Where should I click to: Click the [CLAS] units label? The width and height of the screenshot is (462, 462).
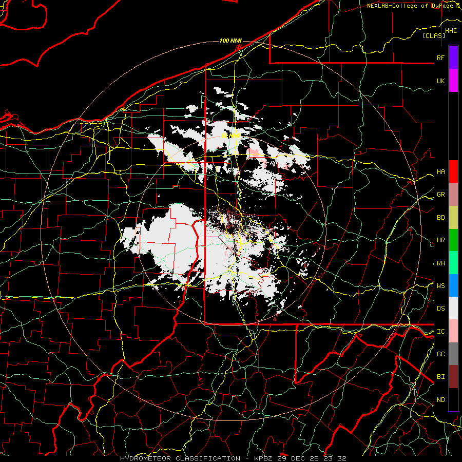click(x=434, y=35)
